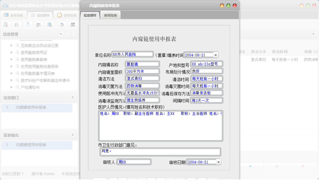Screen dimensions: 319x190
Task: Click the 间隔时间 input field
Action: 207,100
